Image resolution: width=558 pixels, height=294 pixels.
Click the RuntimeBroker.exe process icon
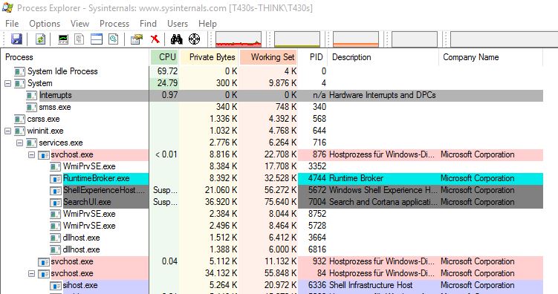(55, 178)
